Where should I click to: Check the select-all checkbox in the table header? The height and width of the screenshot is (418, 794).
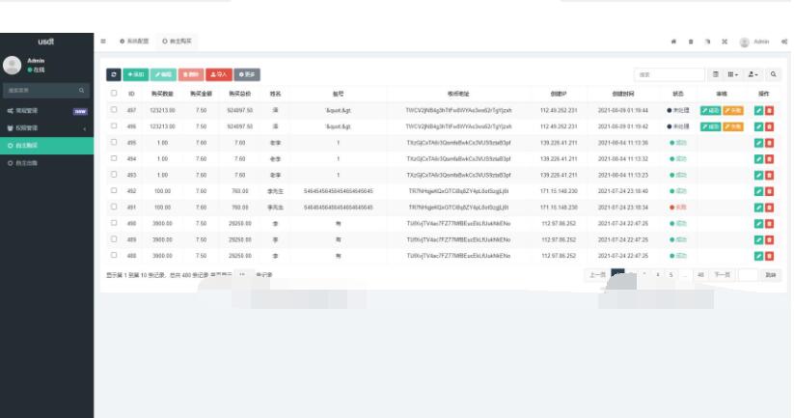click(x=114, y=94)
